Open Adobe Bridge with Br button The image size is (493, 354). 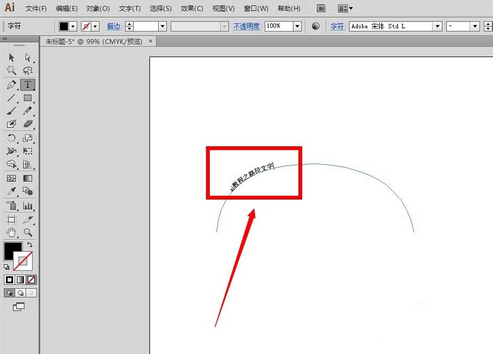pyautogui.click(x=321, y=9)
